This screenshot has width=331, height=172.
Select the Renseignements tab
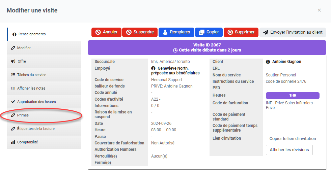click(32, 34)
